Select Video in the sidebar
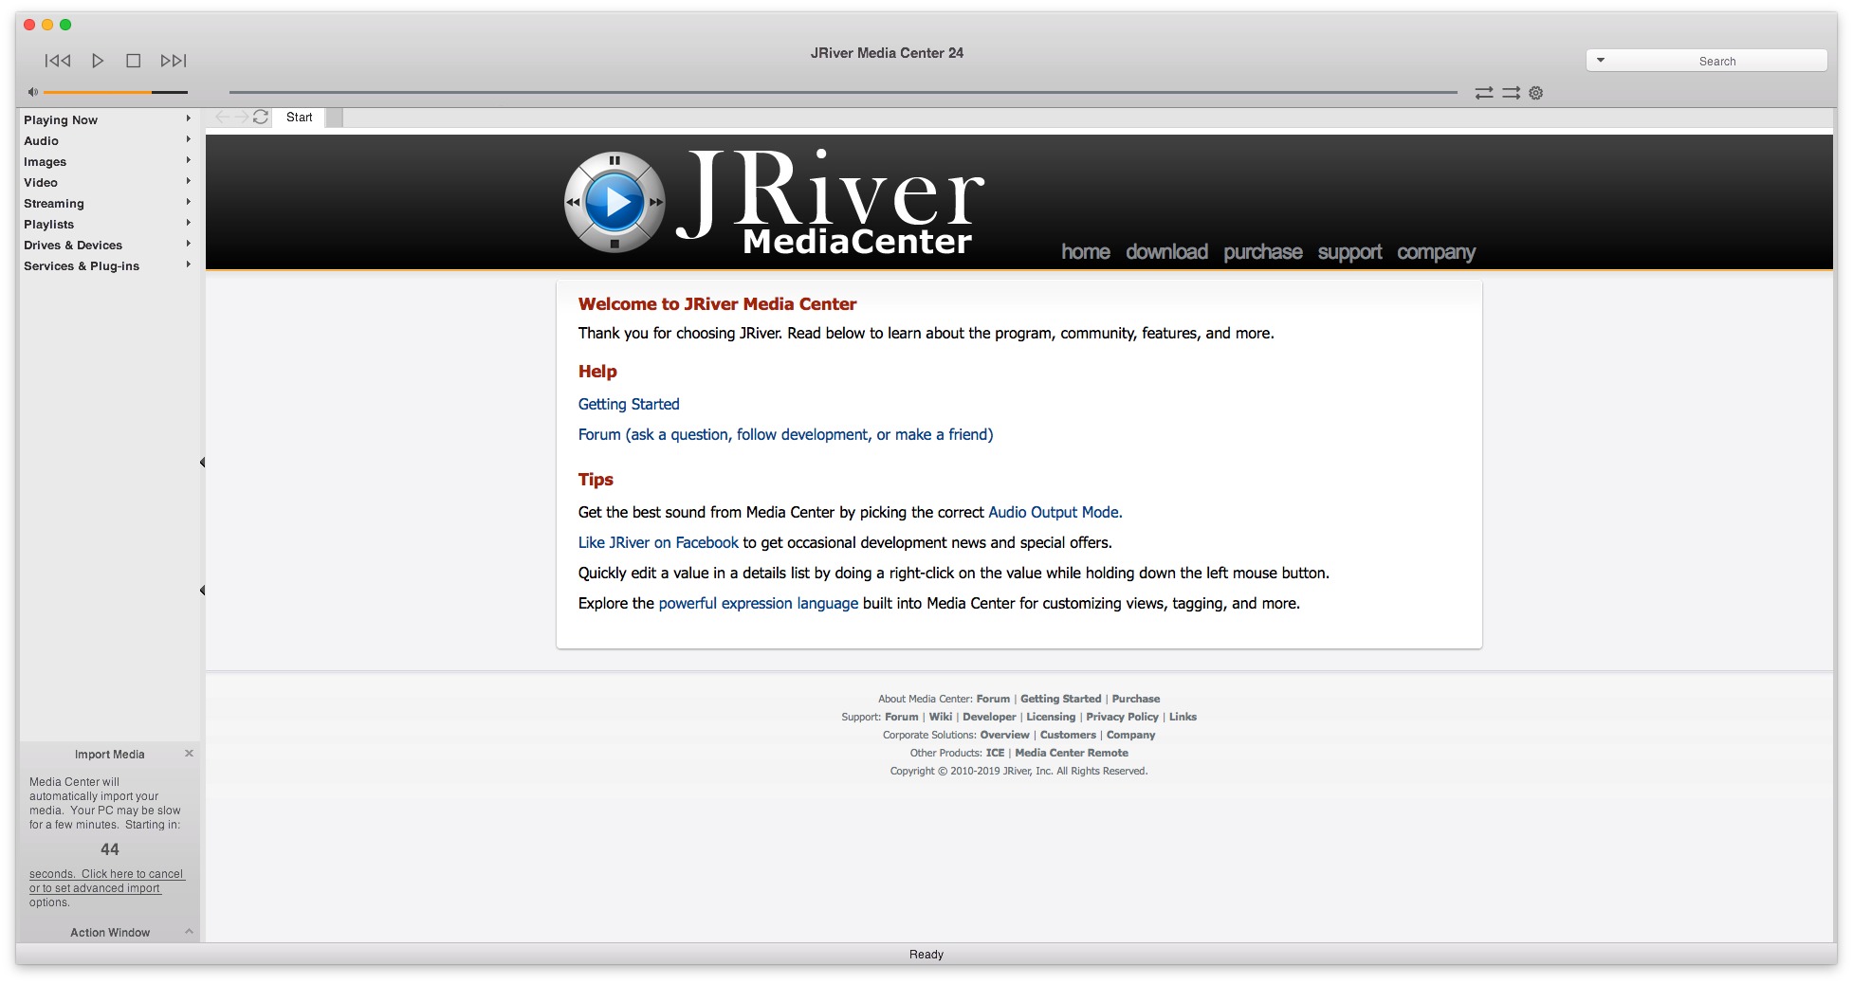 (x=41, y=183)
